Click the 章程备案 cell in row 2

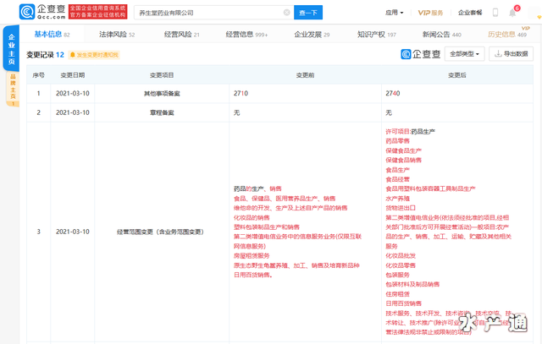coord(162,112)
